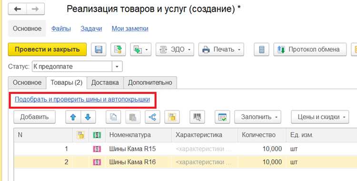Click the Статус field К предоплате
Screen dimensions: 357x181
(72, 67)
